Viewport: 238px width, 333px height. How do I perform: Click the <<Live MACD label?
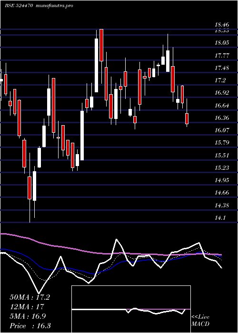tap(200, 321)
